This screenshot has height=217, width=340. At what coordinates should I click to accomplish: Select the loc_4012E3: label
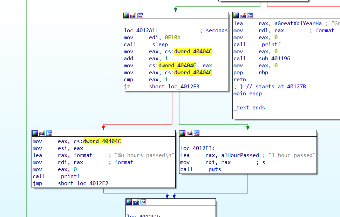click(197, 148)
